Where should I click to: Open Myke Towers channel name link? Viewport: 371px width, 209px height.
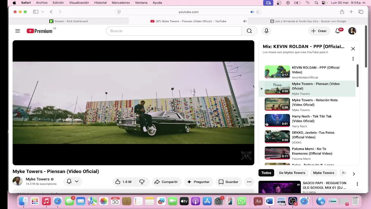click(37, 179)
